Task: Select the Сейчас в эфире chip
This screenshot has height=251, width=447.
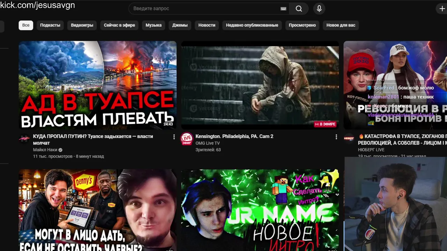Action: [119, 25]
